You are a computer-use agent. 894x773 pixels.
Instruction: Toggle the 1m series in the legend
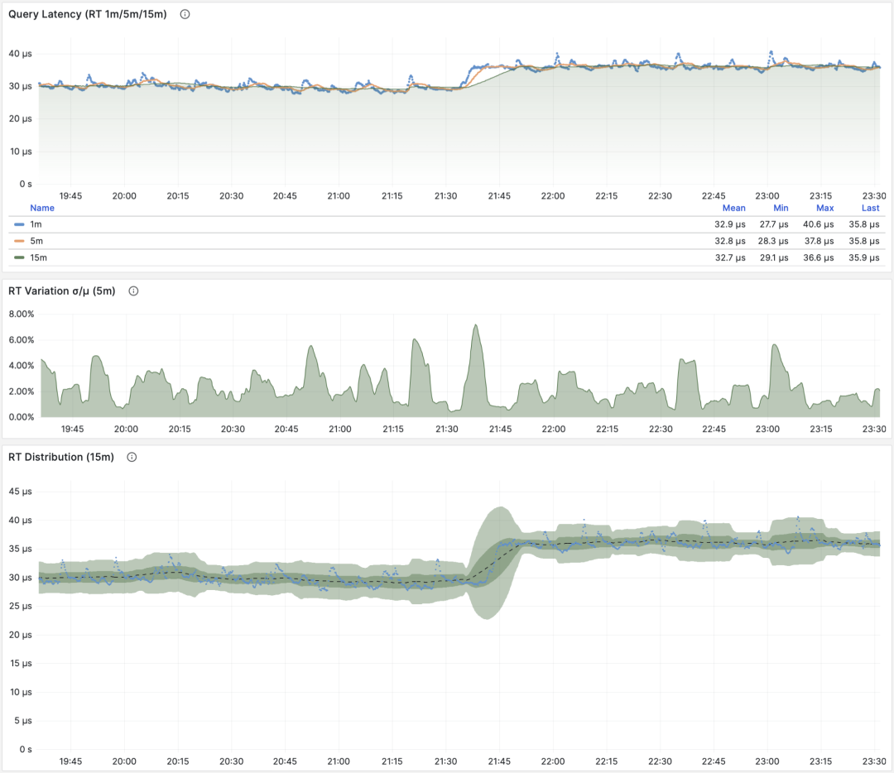click(x=36, y=224)
